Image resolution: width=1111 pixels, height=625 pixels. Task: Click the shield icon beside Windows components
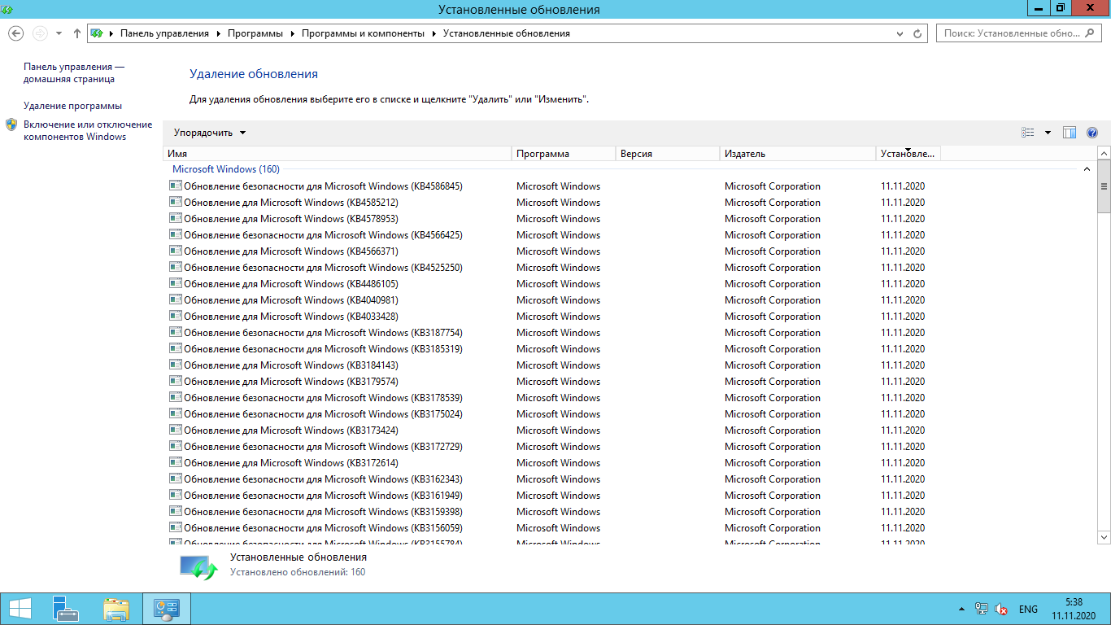coord(11,125)
